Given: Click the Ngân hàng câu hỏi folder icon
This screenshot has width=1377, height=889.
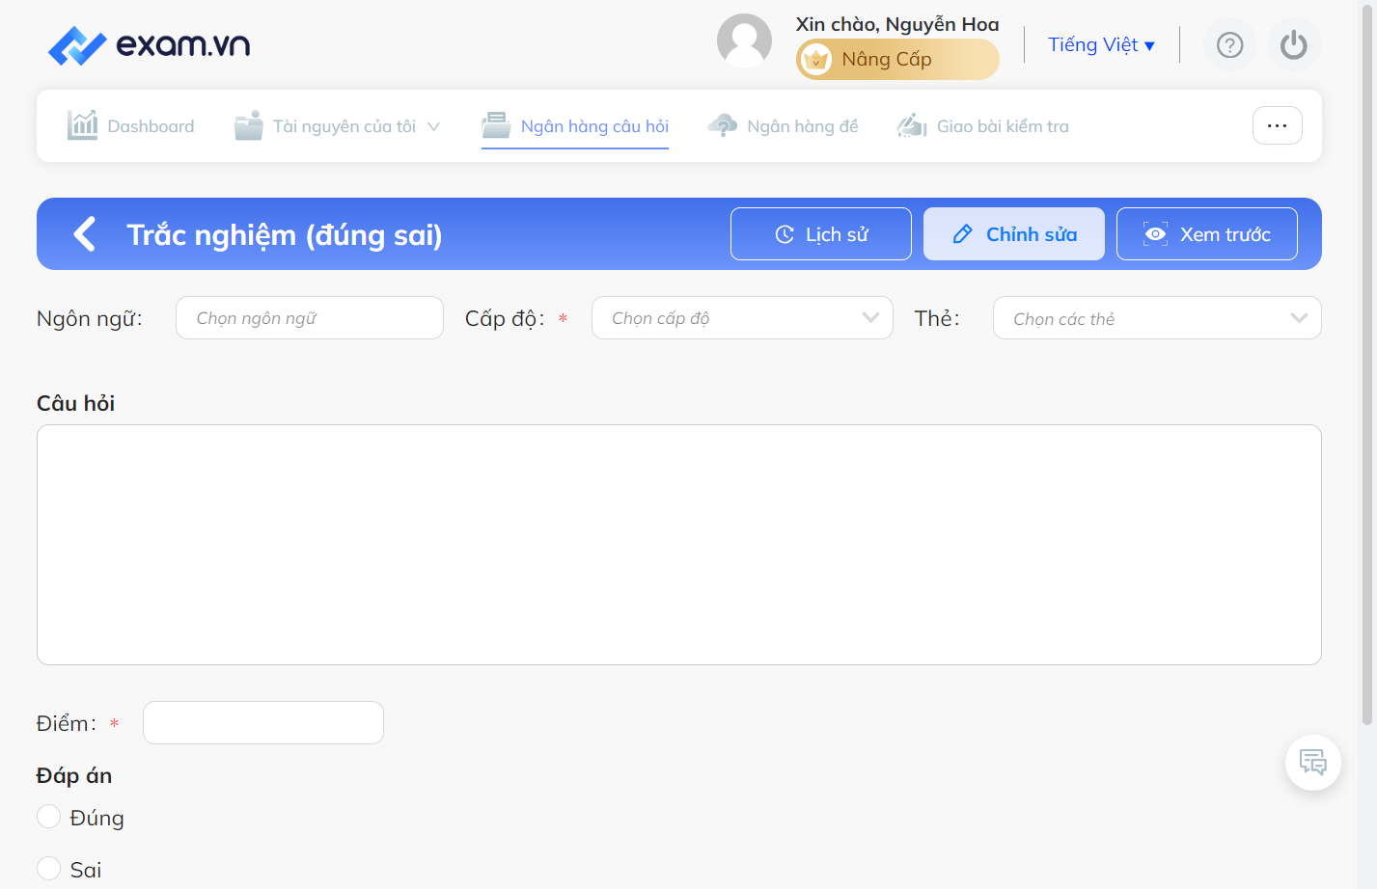Looking at the screenshot, I should tap(496, 125).
